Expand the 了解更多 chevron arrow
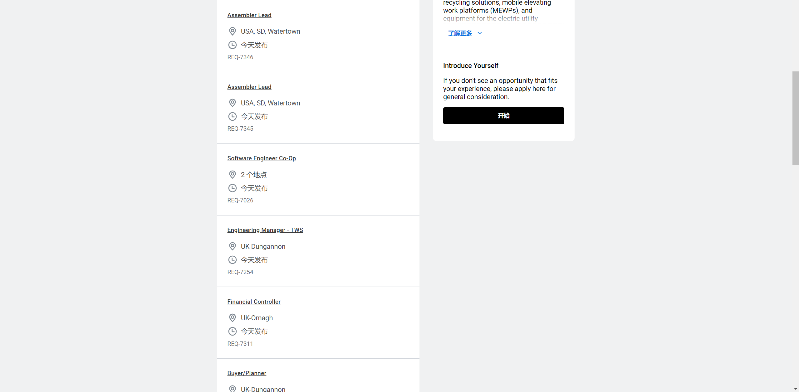799x392 pixels. [480, 33]
